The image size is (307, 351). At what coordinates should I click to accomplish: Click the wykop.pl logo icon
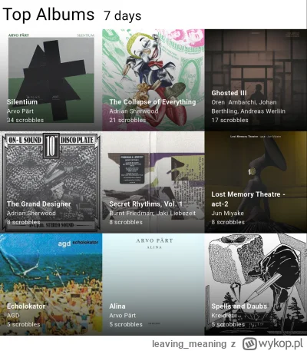pyautogui.click(x=249, y=343)
